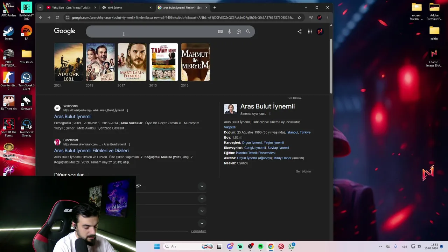The image size is (448, 252).
Task: Go back with Chrome's back arrow
Action: pos(41,17)
